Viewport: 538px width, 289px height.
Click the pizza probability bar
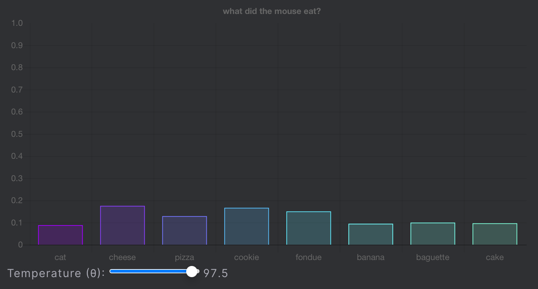[x=184, y=231]
